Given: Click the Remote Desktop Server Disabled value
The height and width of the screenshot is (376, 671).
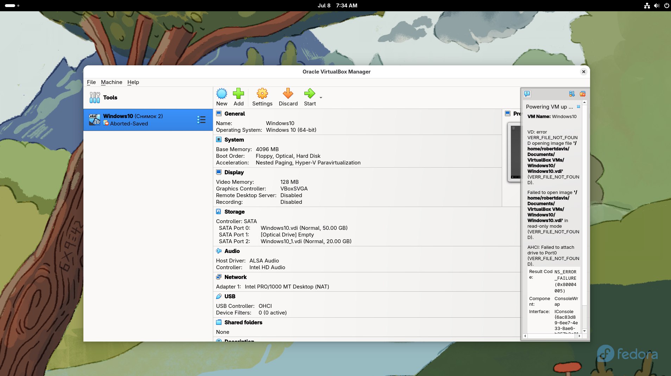Looking at the screenshot, I should tap(291, 195).
